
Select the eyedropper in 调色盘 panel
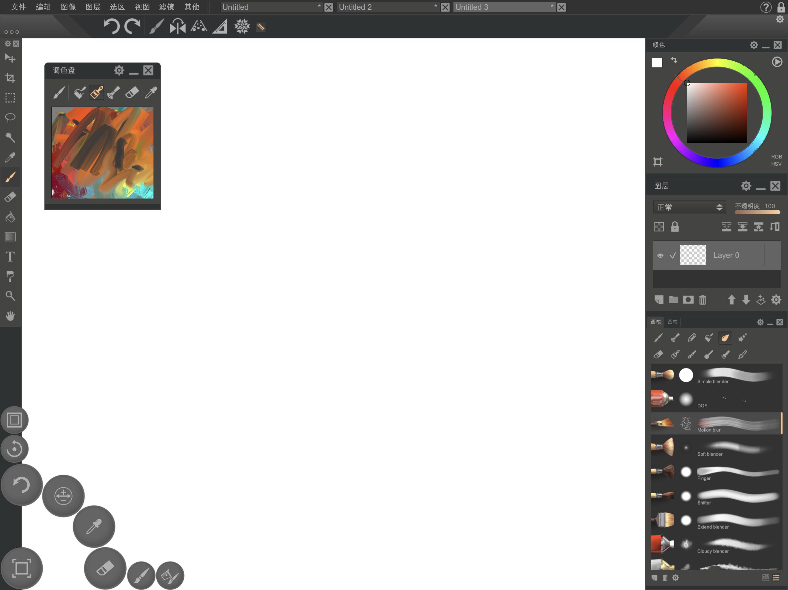click(x=151, y=92)
